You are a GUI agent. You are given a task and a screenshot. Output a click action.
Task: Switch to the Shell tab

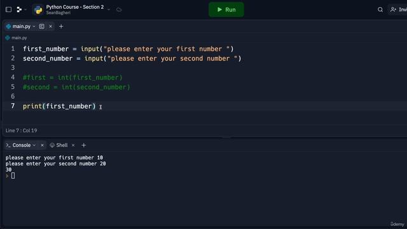(62, 145)
